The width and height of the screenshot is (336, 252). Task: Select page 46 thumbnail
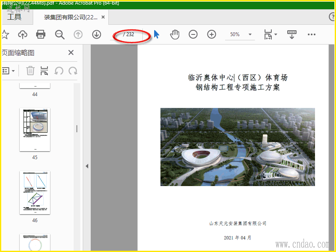click(35, 193)
